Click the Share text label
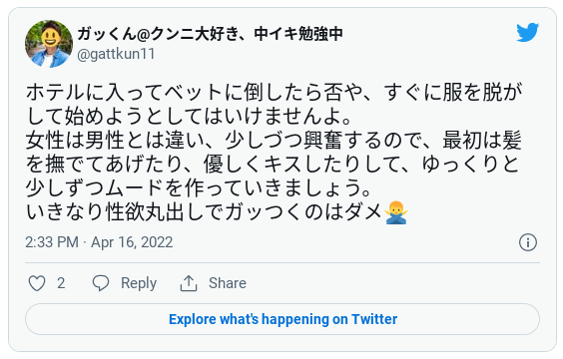Screen dimensions: 563x359 [228, 283]
